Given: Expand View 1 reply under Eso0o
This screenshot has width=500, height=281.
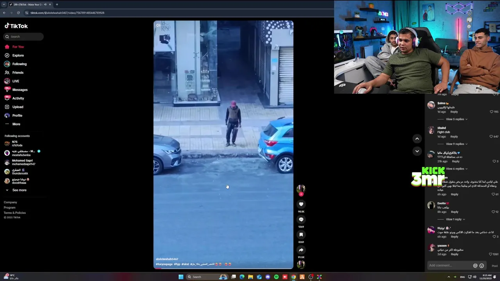Looking at the screenshot, I should (455, 219).
